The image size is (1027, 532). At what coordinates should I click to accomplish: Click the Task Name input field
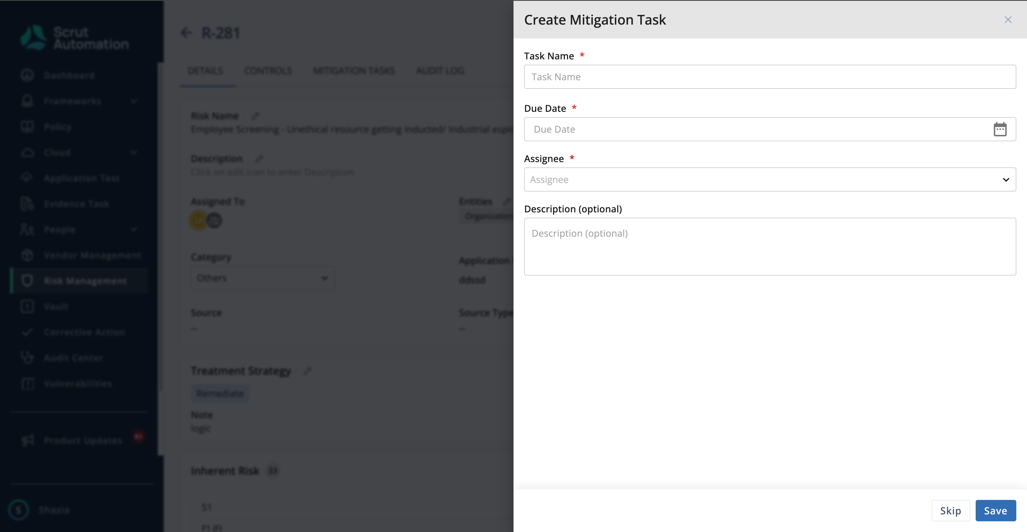770,76
